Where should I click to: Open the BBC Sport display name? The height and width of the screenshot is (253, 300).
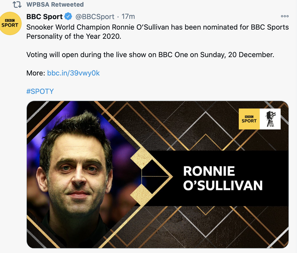tap(44, 17)
